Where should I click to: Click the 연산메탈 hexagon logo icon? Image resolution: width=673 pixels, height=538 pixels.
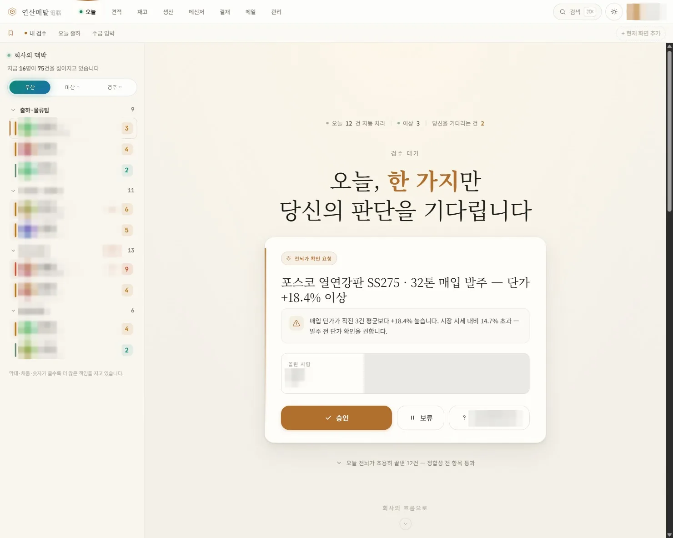point(12,12)
